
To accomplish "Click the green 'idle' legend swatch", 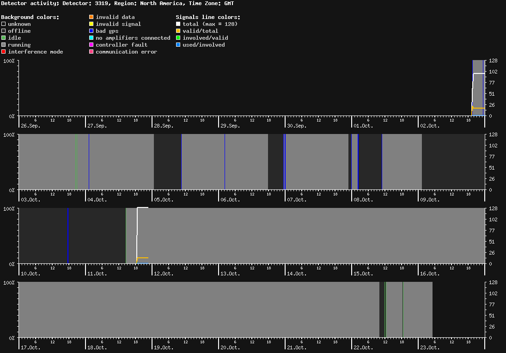I will [x=4, y=38].
